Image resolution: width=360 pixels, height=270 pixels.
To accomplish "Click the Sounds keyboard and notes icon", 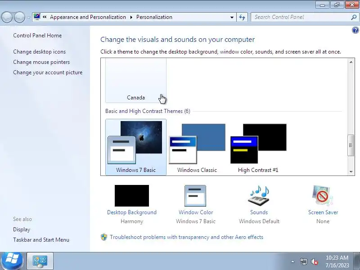I will (259, 196).
